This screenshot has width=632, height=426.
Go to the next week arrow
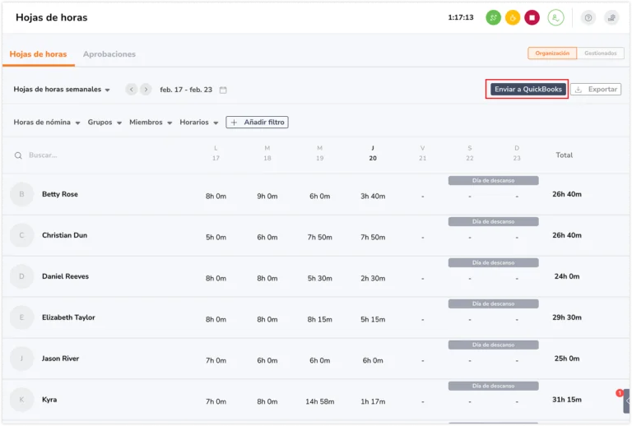pos(146,90)
